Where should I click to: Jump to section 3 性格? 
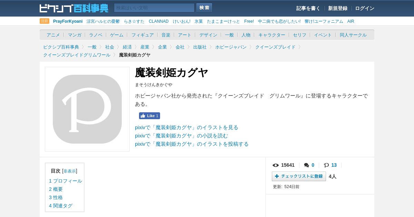pos(56,197)
